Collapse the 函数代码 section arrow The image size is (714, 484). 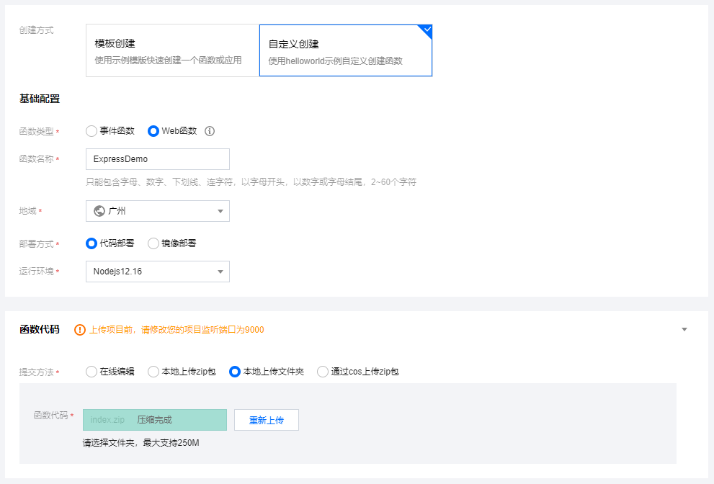tap(684, 329)
